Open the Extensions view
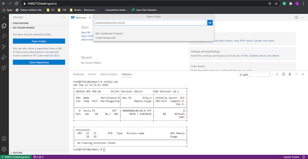This screenshot has width=308, height=159. (x=4, y=68)
